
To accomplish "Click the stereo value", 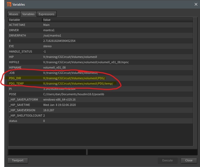I will click(47, 46).
